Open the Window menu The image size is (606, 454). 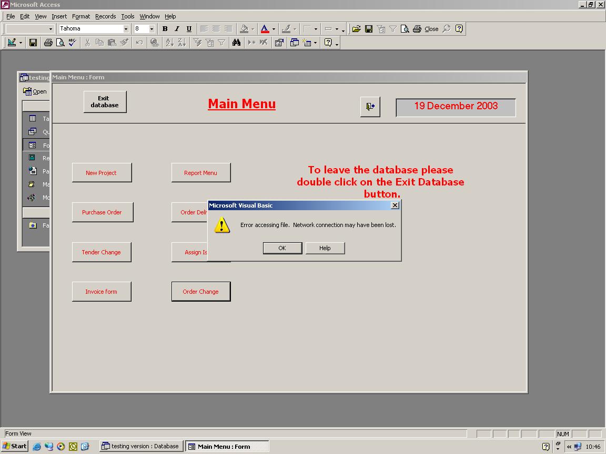(149, 16)
